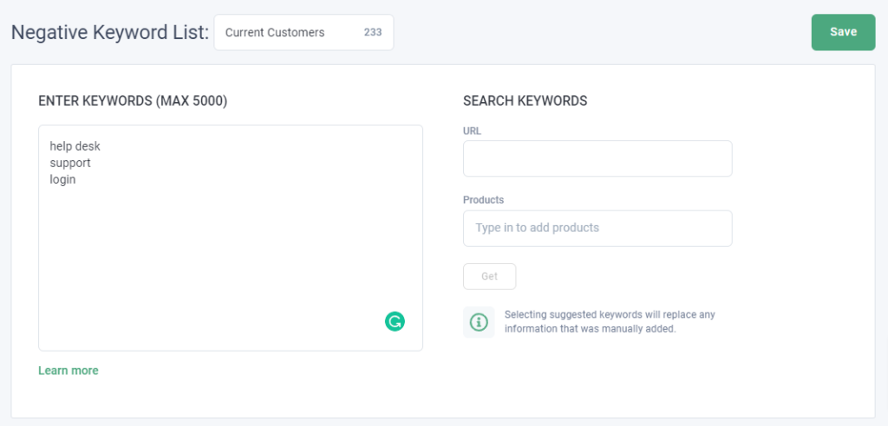Click the URL field label
The image size is (888, 426).
[x=472, y=131]
